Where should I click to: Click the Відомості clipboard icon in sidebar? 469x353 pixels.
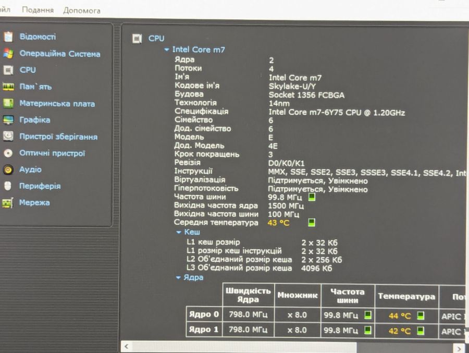tap(8, 36)
